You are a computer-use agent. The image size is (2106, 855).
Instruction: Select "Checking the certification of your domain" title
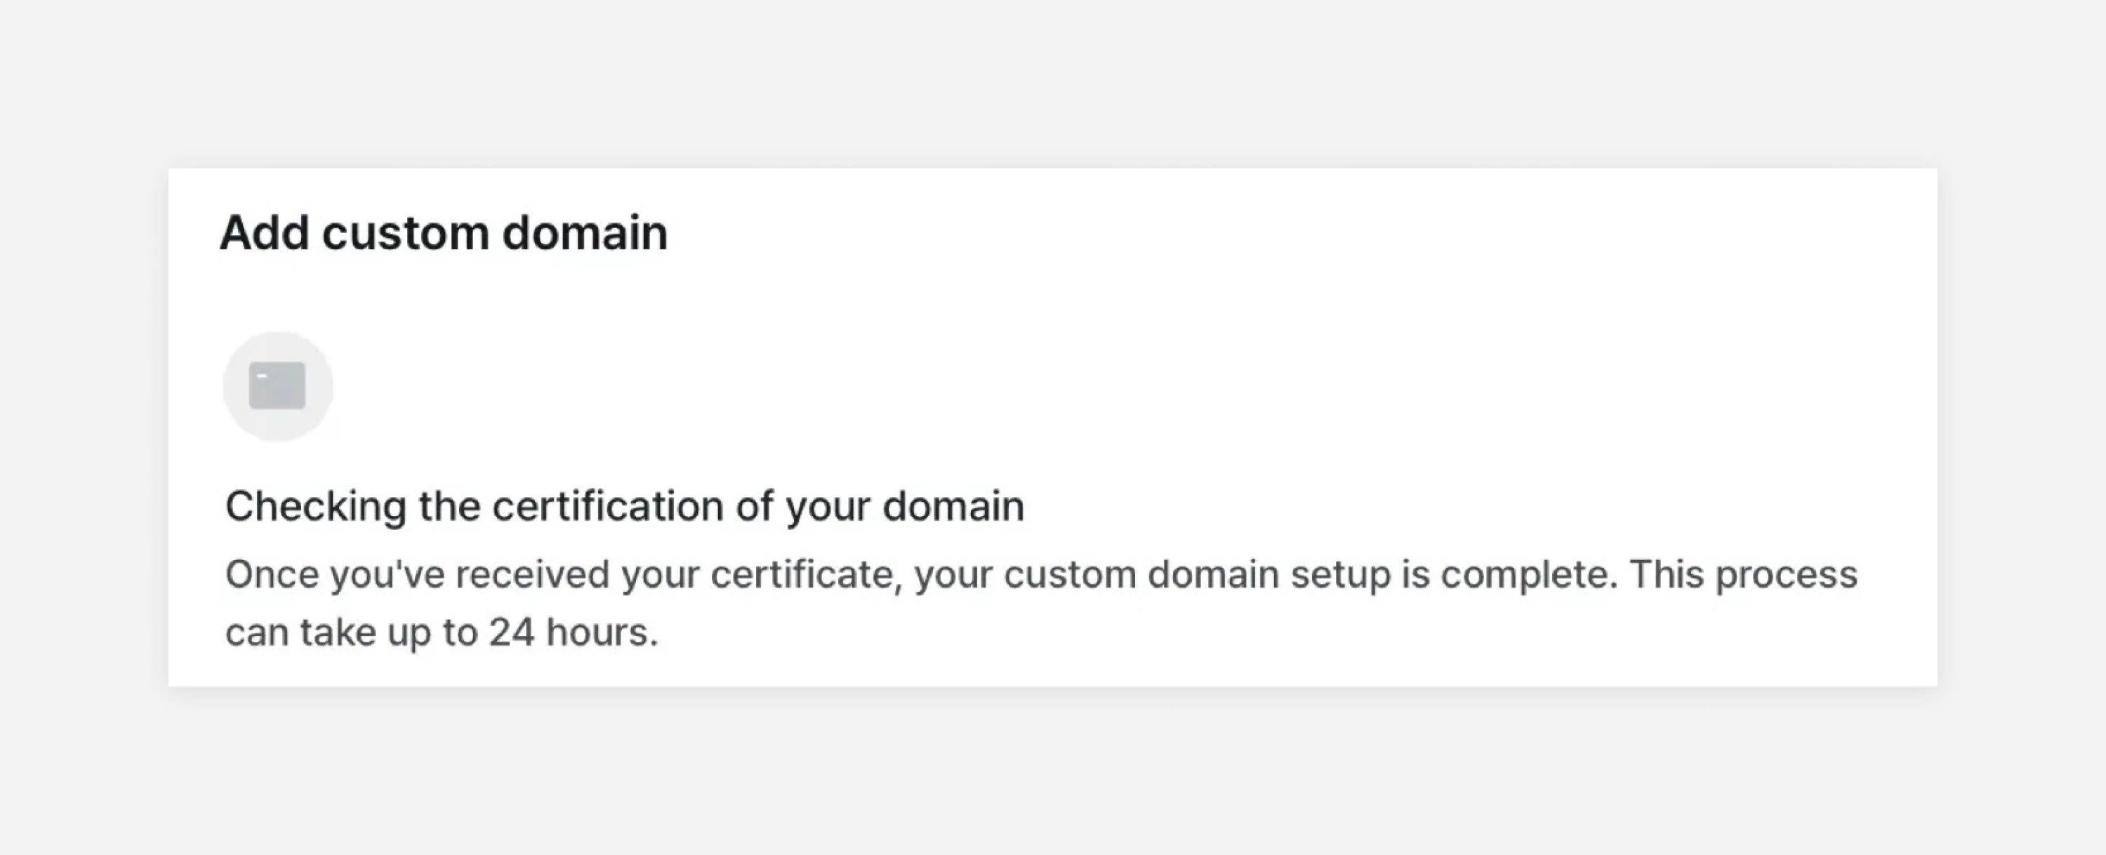(625, 506)
